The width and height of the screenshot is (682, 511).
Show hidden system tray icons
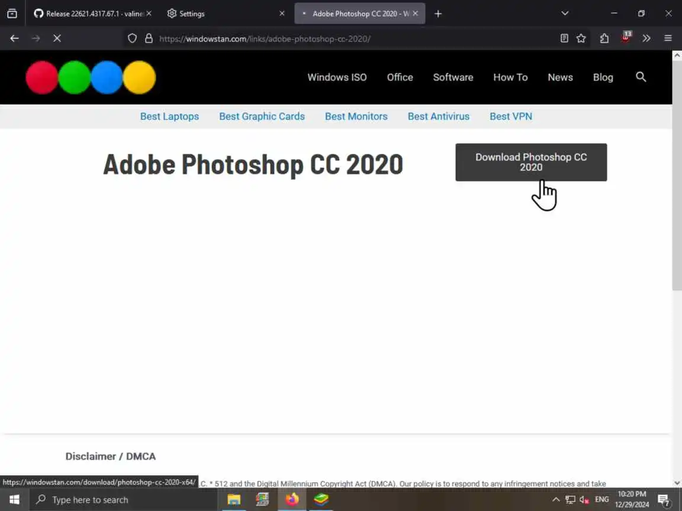pos(556,500)
